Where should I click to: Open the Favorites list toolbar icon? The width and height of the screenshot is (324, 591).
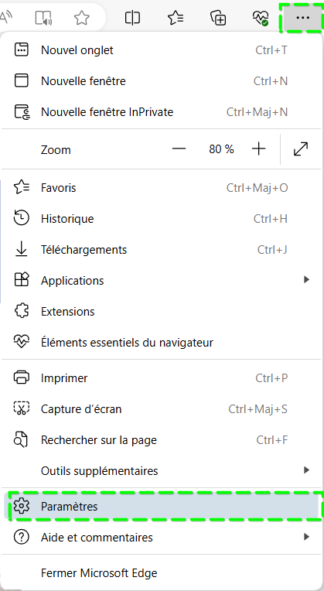pyautogui.click(x=176, y=18)
